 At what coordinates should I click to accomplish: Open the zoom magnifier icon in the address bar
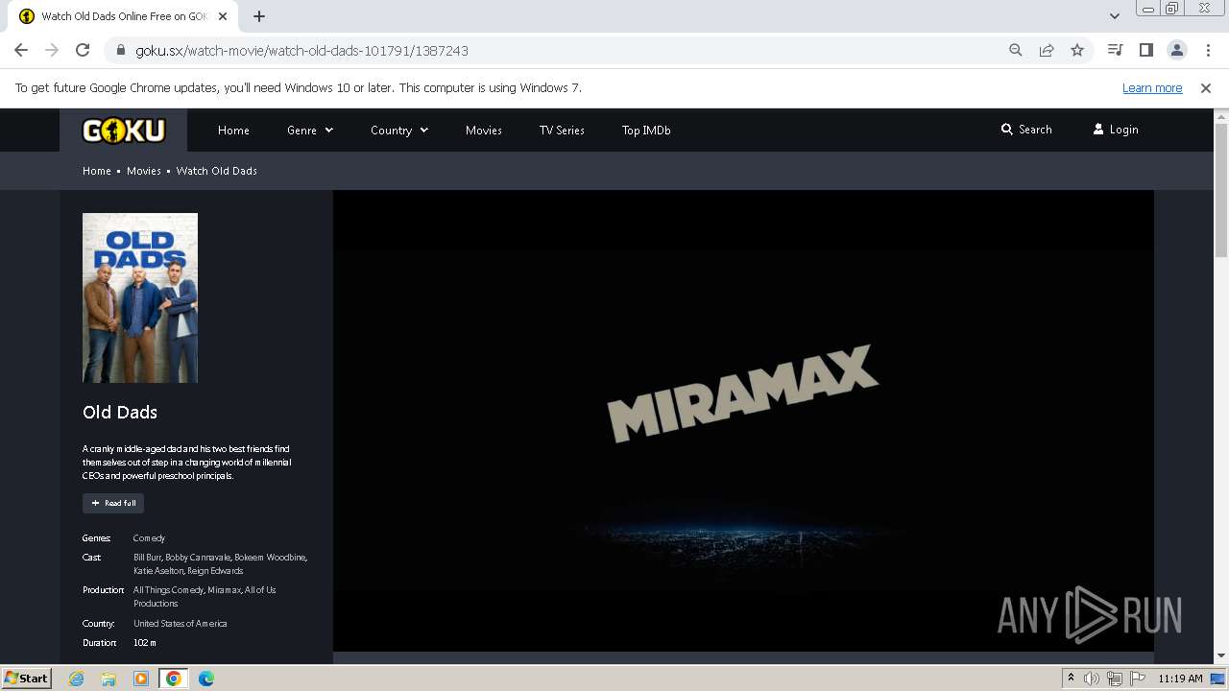tap(1016, 50)
